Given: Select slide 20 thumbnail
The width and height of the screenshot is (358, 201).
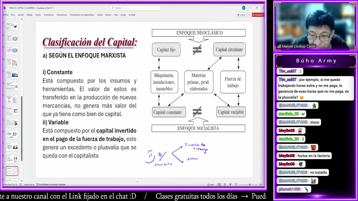Looking at the screenshot, I should pyautogui.click(x=12, y=62).
